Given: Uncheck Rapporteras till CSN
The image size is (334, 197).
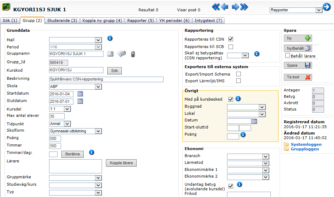Looking at the screenshot, I should coord(231,39).
